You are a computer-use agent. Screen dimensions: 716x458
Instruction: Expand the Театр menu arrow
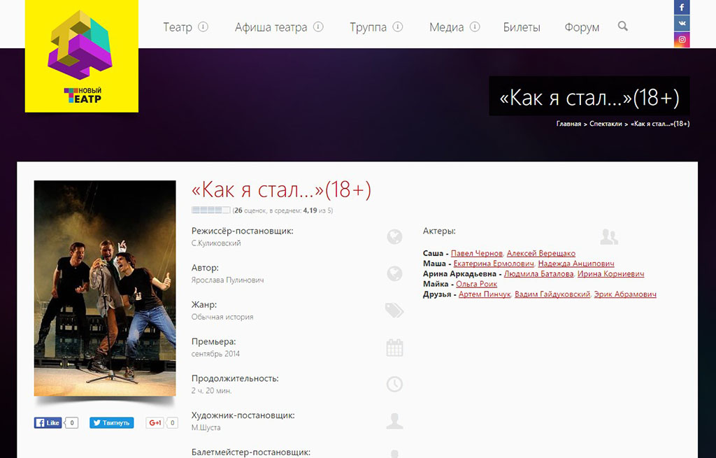pos(203,27)
